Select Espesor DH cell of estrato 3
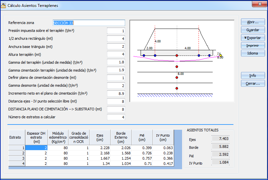Viewport: 268px width, 180px height. 36,158
